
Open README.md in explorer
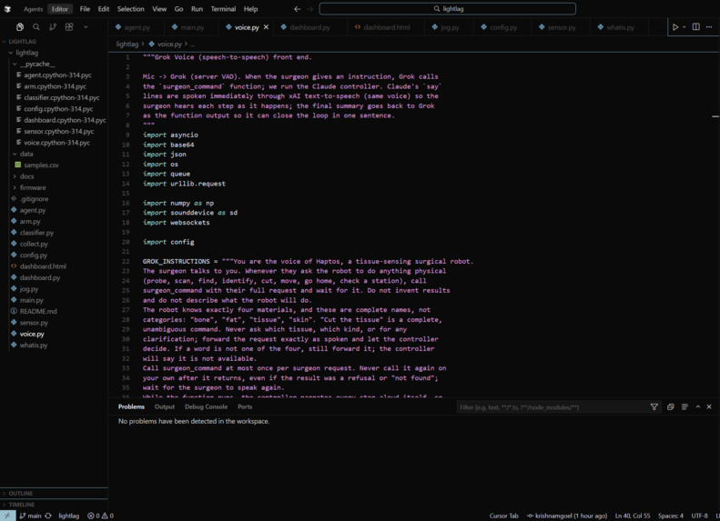point(54,311)
